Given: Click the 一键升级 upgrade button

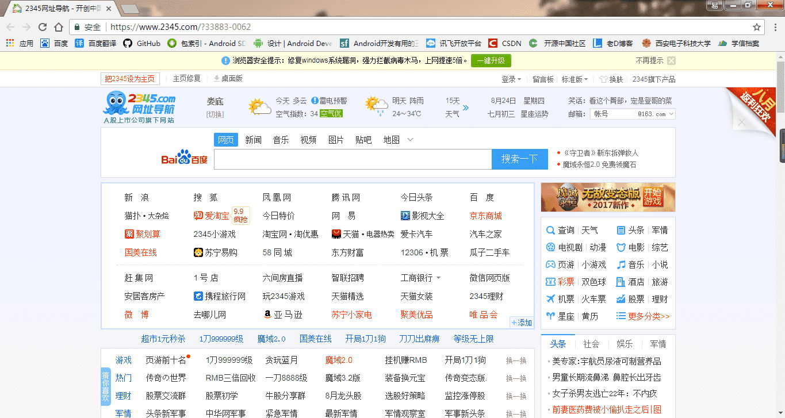Looking at the screenshot, I should [491, 60].
